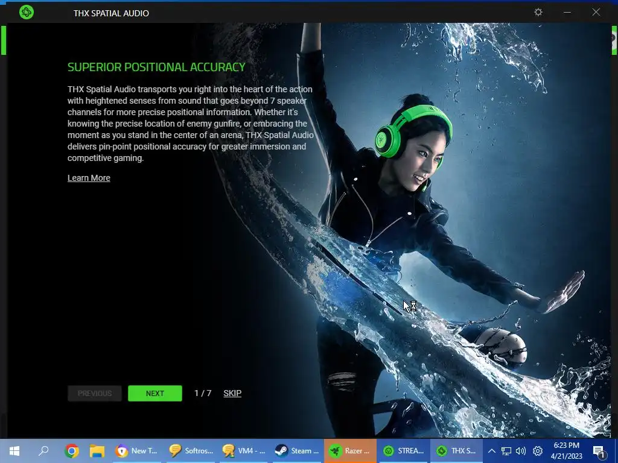Open taskbar search magnifier
This screenshot has height=463, width=618.
click(x=43, y=451)
